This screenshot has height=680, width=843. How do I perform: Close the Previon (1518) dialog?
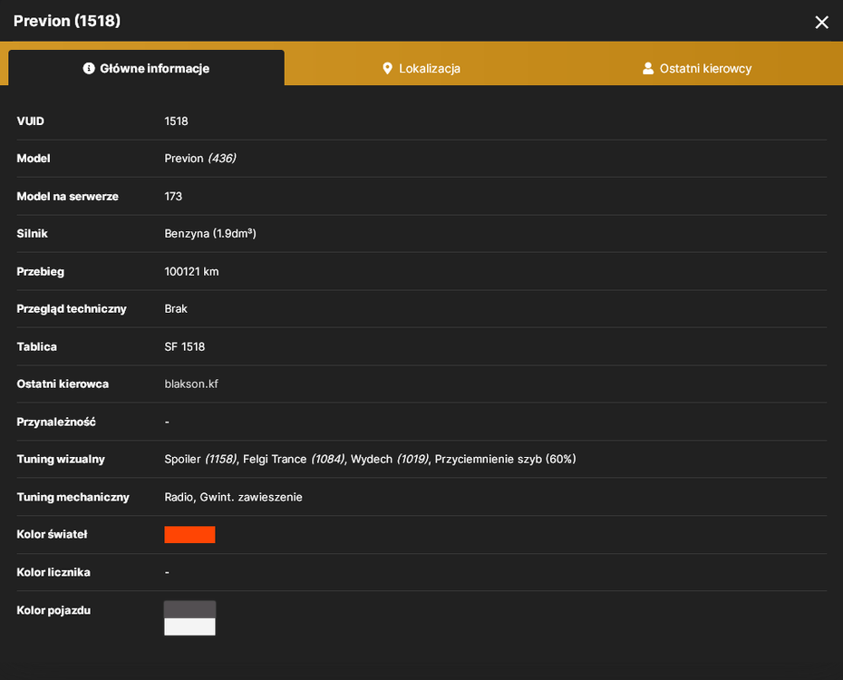pos(821,22)
